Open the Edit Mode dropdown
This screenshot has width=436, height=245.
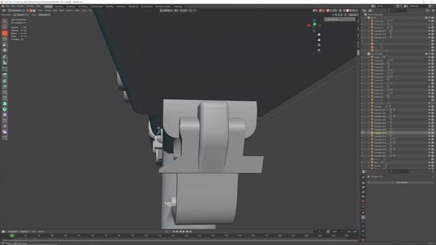pyautogui.click(x=16, y=11)
